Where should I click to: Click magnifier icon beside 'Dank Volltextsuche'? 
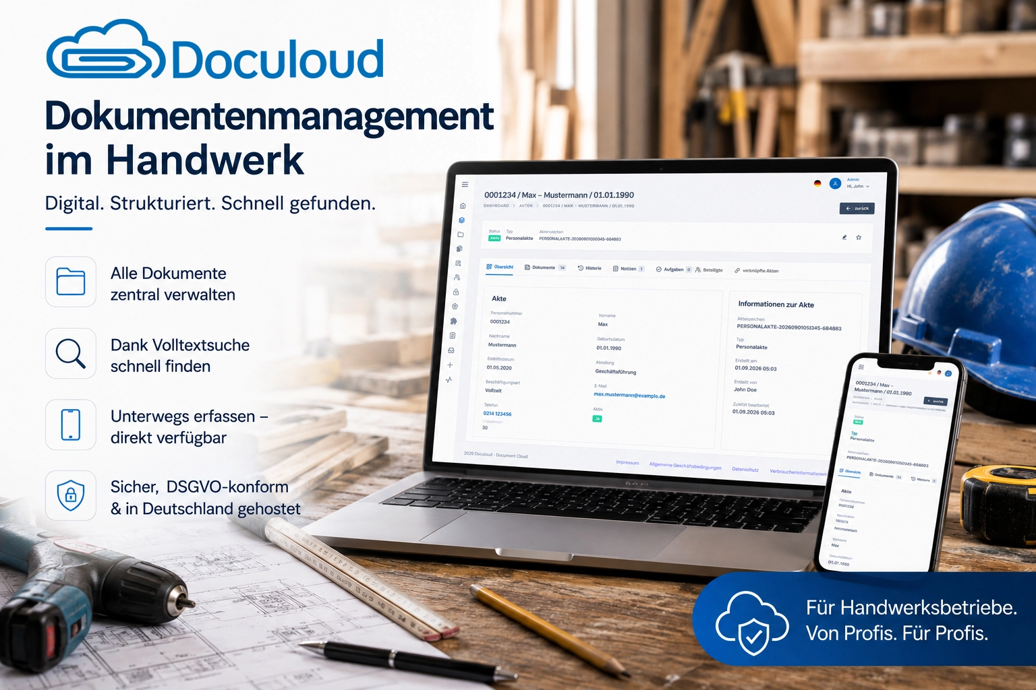pyautogui.click(x=71, y=353)
